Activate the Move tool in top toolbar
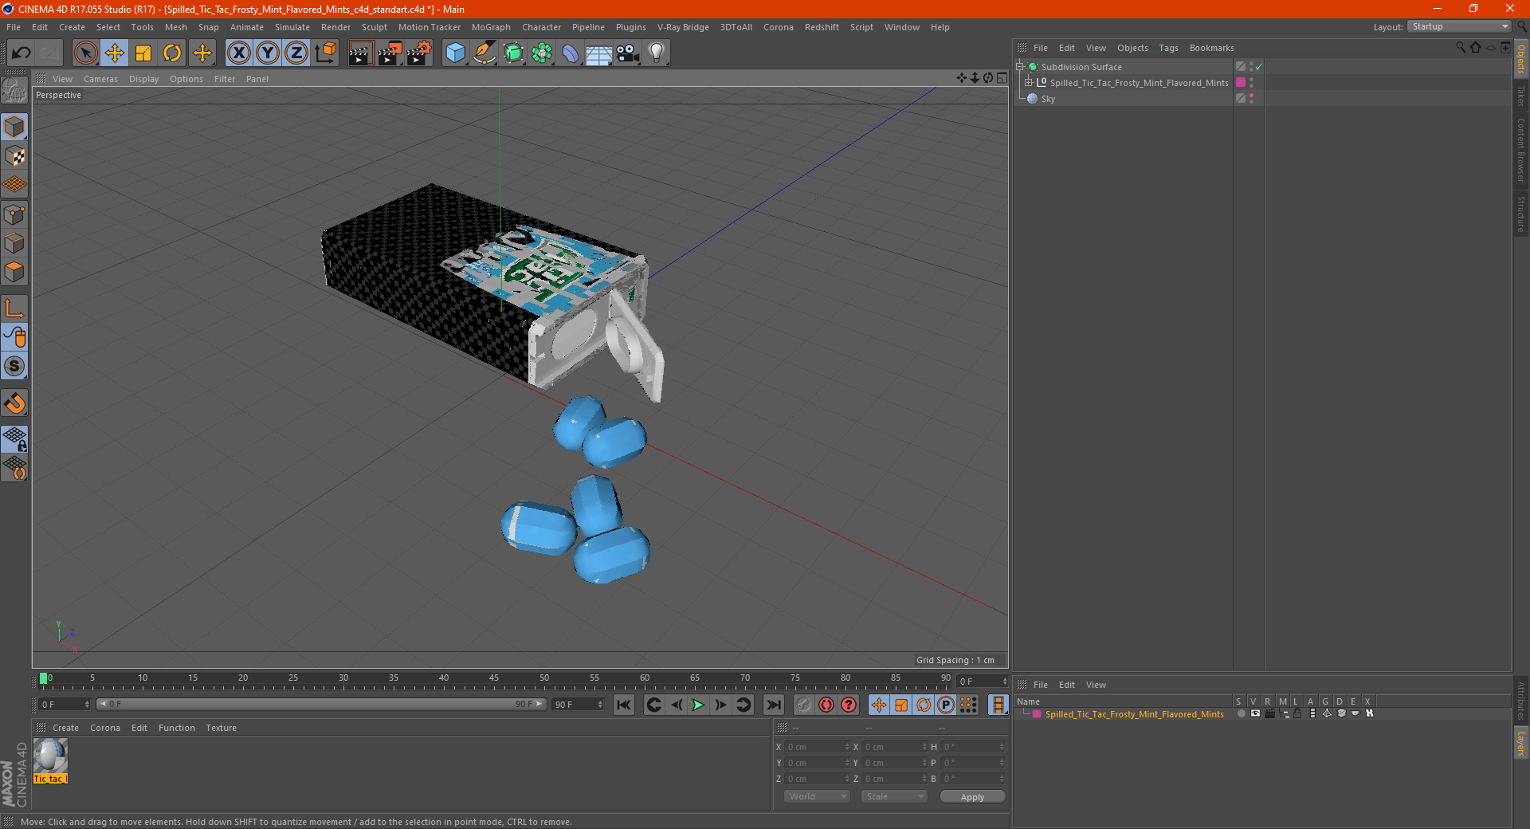This screenshot has height=829, width=1530. click(115, 53)
